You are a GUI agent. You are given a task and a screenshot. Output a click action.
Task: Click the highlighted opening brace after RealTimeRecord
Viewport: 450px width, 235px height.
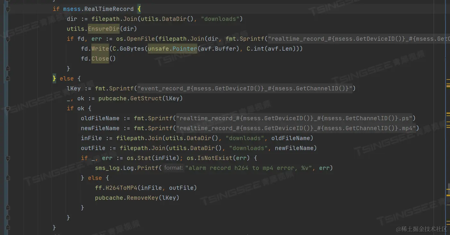coord(139,9)
